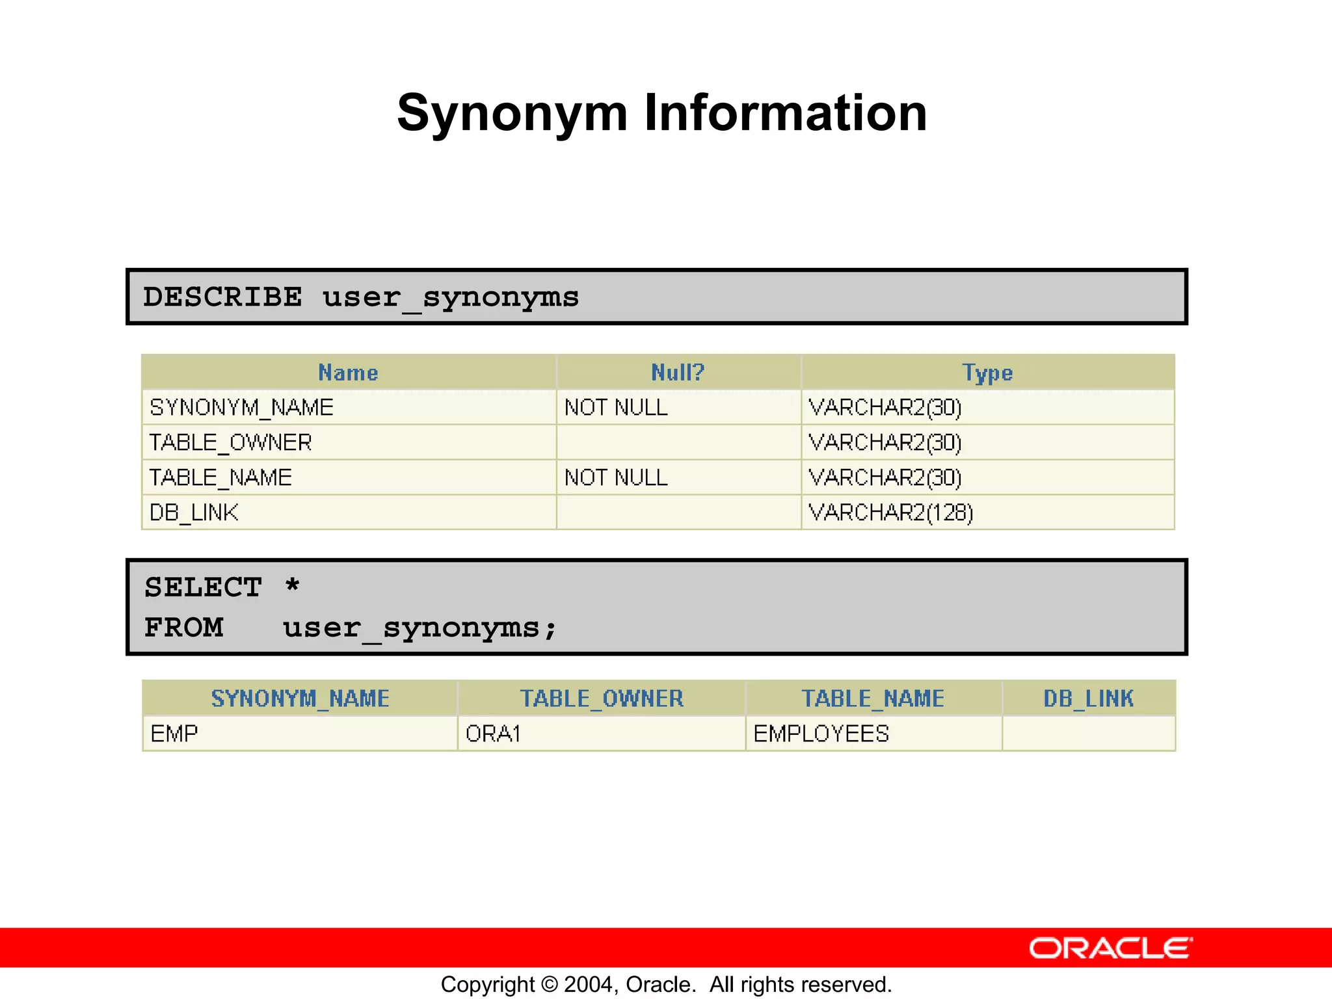
Task: Click the VARCHAR2(128) type cell
Action: [890, 513]
